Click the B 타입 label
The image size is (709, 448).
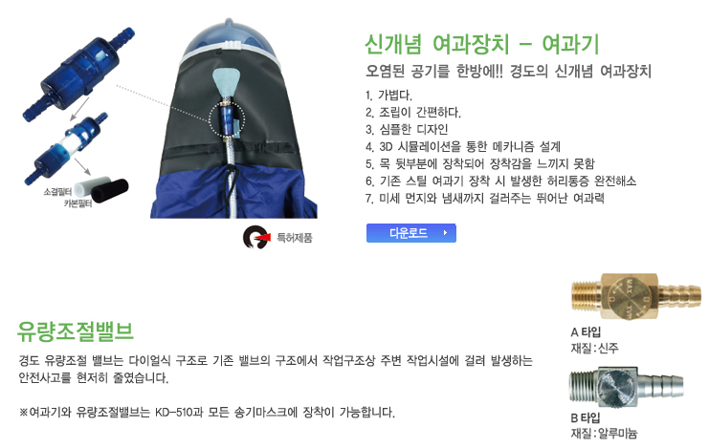tap(586, 417)
